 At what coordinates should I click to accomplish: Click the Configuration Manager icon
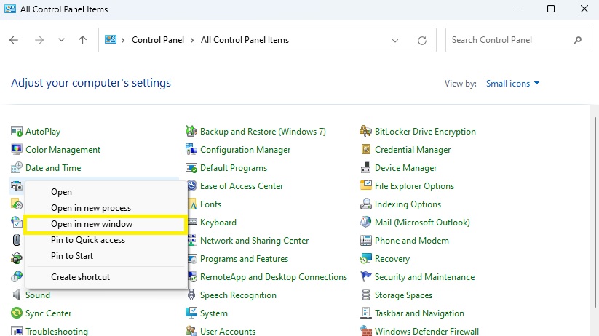191,150
